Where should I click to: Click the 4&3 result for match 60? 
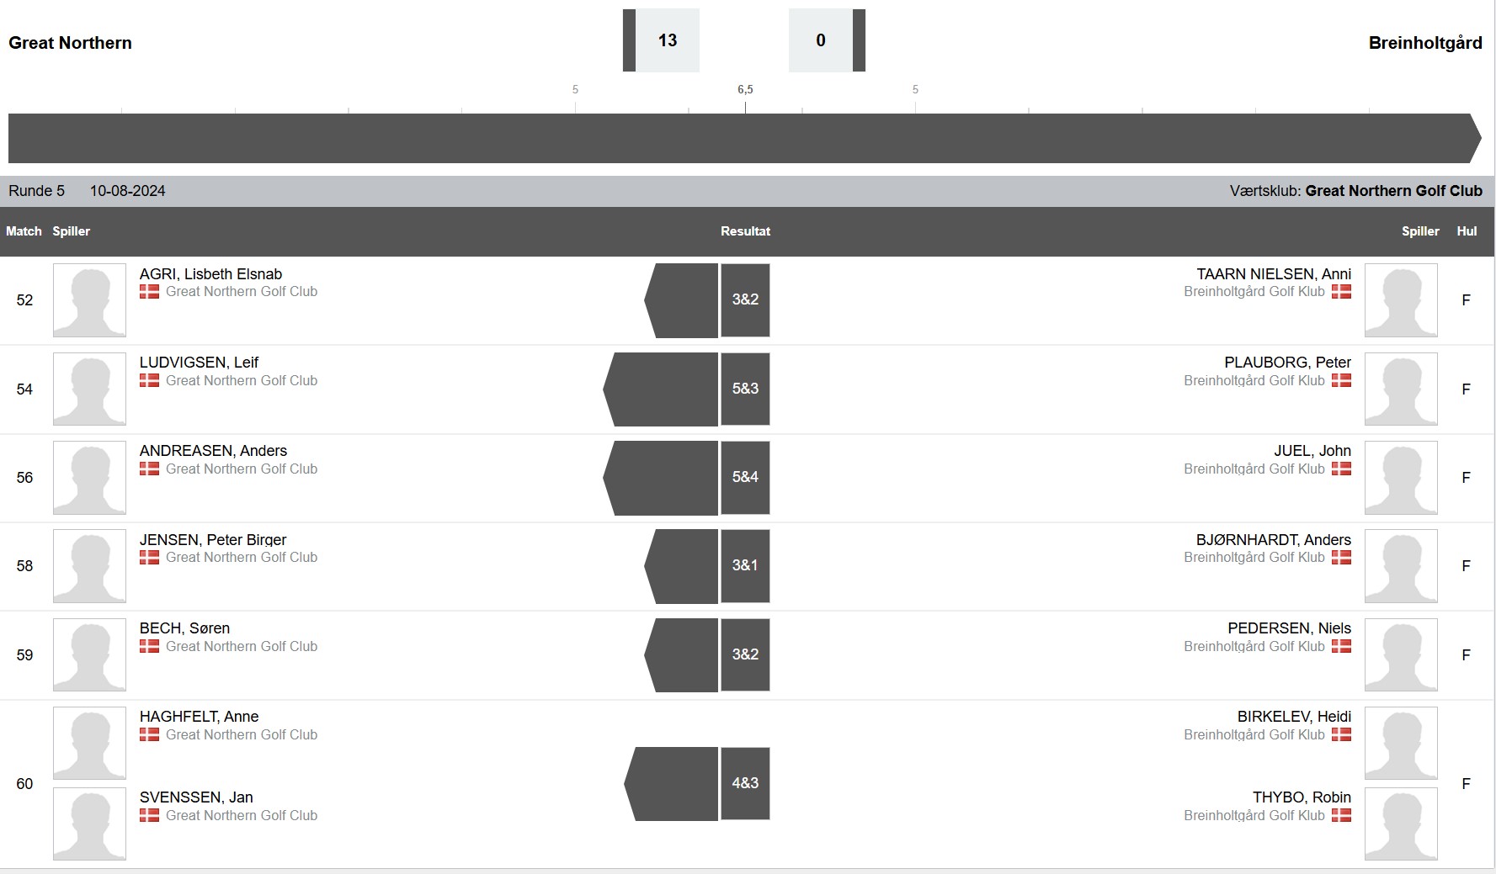[745, 783]
